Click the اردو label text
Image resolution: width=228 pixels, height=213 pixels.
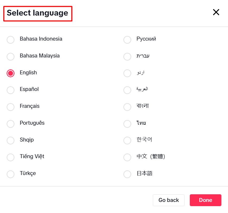coord(140,72)
